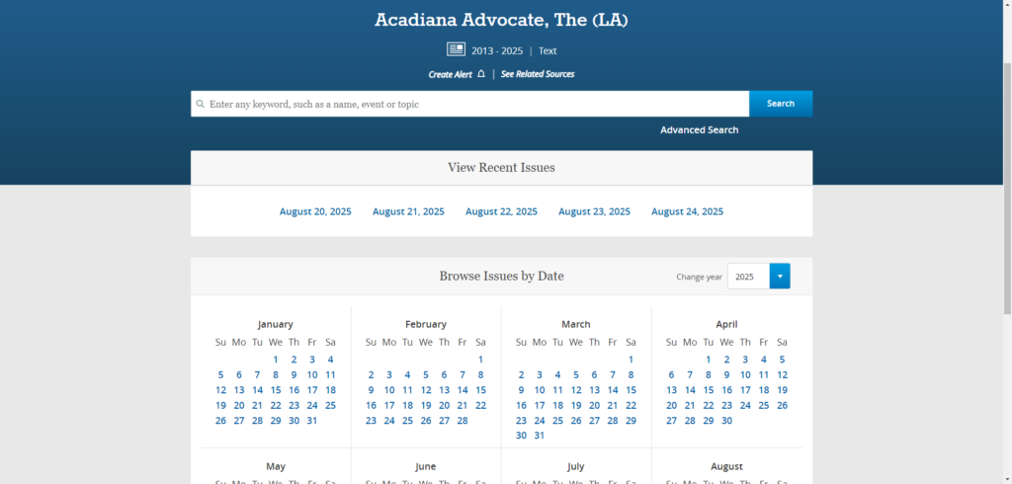Open Advanced Search link
Screen dimensions: 1012x484
pos(699,130)
